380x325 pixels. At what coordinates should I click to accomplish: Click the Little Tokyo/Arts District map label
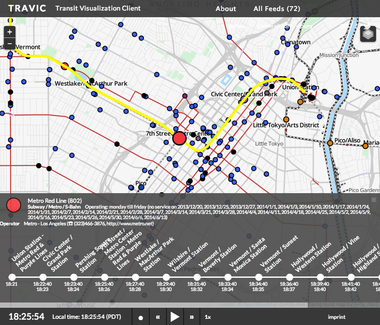coord(286,125)
